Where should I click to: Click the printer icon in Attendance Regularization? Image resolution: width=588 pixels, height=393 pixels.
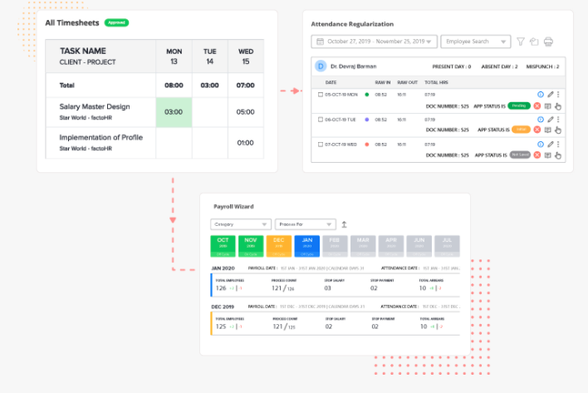(x=548, y=42)
